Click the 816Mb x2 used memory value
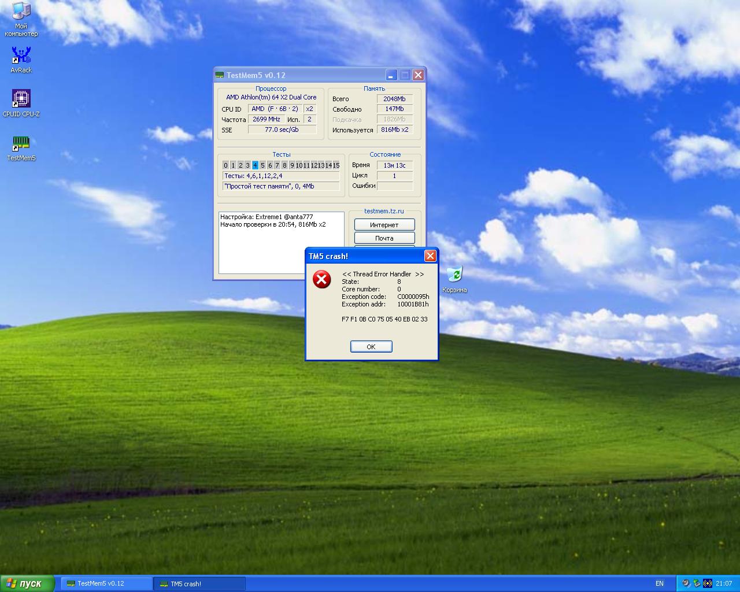The width and height of the screenshot is (740, 592). (x=395, y=129)
